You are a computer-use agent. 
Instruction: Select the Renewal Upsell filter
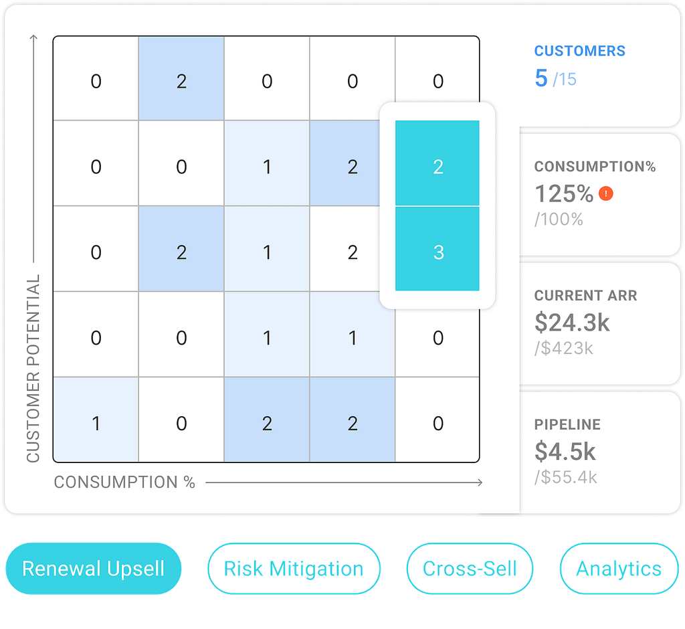click(94, 568)
